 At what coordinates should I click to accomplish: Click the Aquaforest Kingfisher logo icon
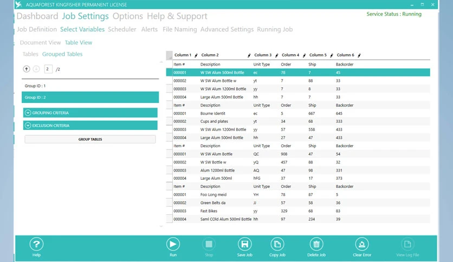pyautogui.click(x=19, y=4)
